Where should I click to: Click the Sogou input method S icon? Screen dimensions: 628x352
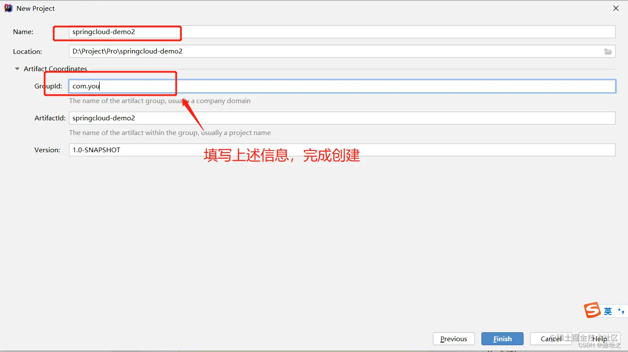pyautogui.click(x=592, y=310)
